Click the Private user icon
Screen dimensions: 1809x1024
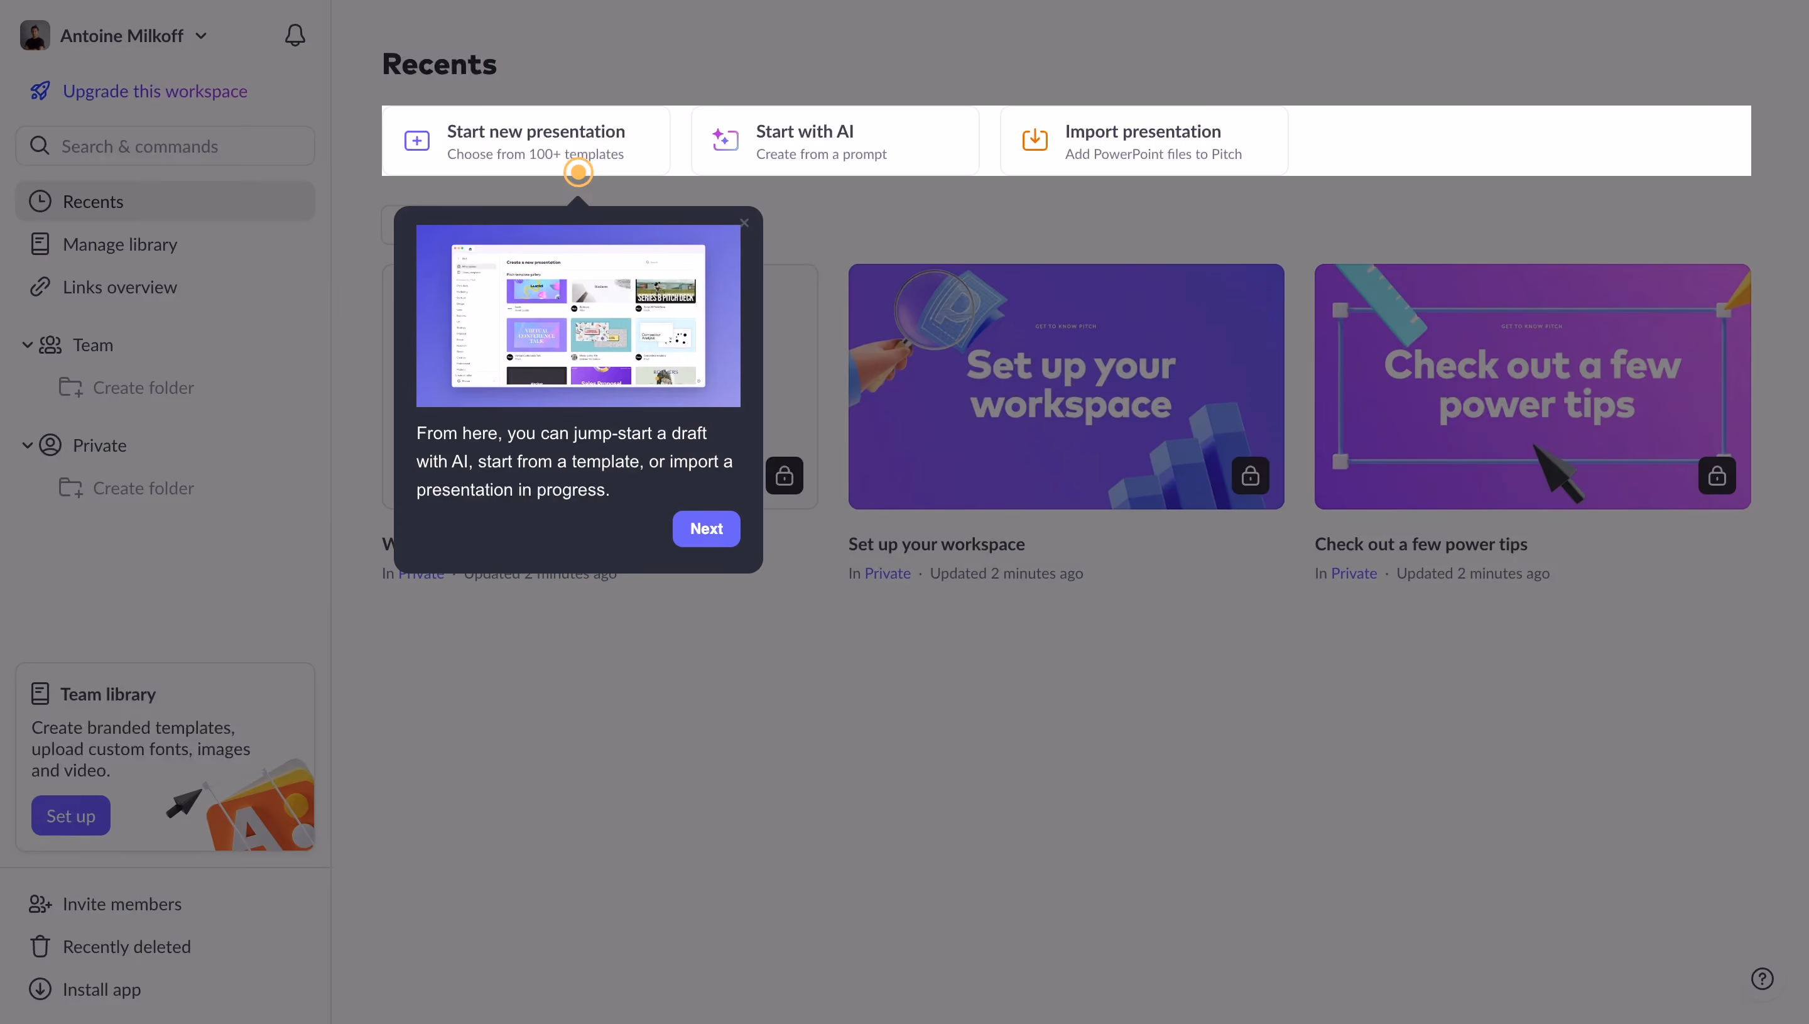50,445
